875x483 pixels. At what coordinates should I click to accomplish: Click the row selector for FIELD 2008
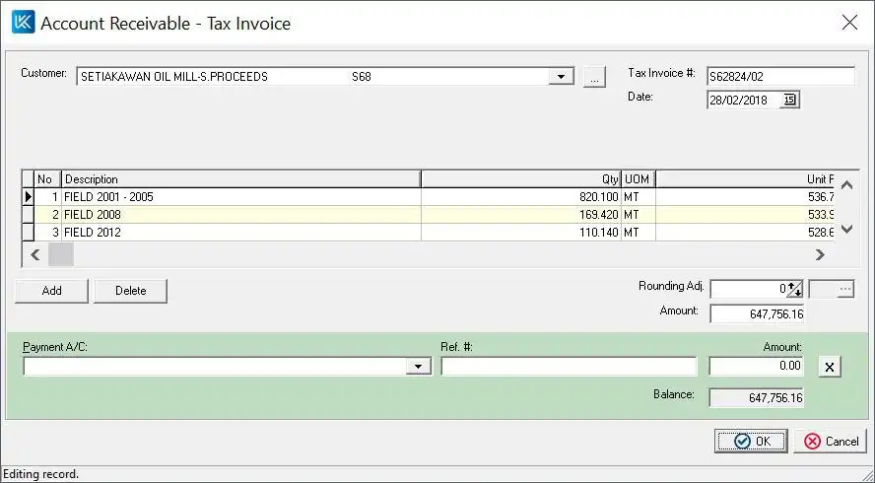(29, 215)
